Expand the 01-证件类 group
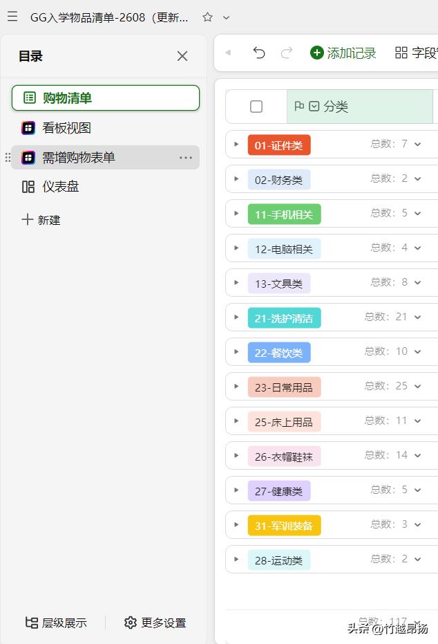438x644 pixels. pyautogui.click(x=236, y=144)
